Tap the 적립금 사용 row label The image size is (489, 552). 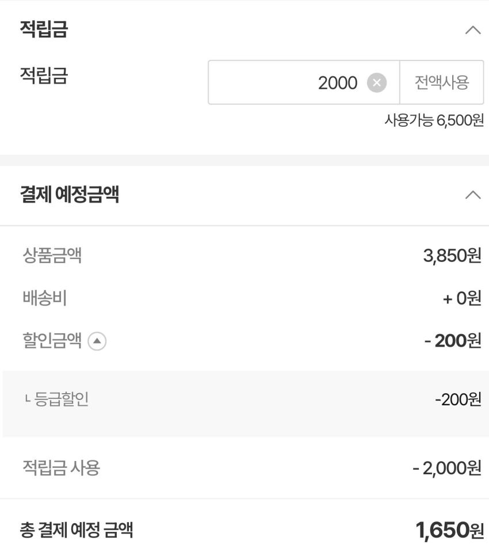click(61, 468)
